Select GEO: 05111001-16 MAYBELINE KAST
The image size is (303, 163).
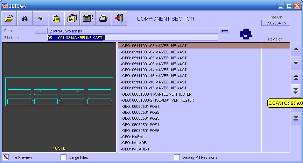[x=190, y=82]
